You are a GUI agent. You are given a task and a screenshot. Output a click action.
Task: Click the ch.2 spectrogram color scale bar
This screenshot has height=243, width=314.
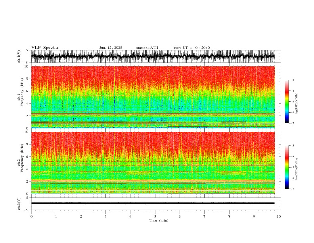(287, 167)
